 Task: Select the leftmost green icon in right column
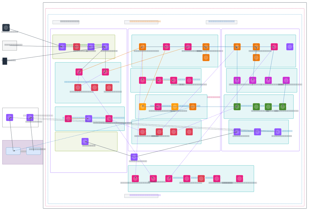pos(237,107)
